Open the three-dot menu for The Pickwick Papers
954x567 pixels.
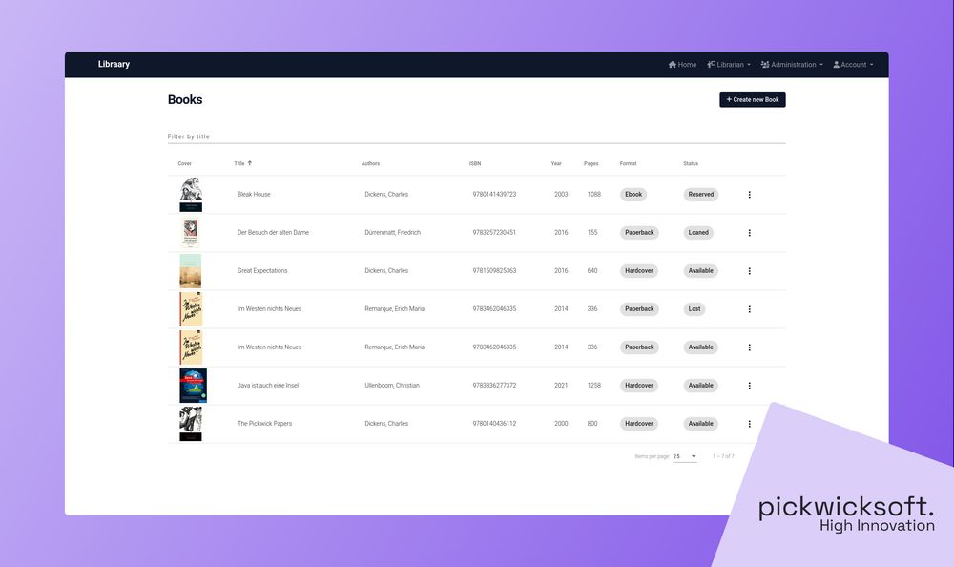[x=749, y=424]
